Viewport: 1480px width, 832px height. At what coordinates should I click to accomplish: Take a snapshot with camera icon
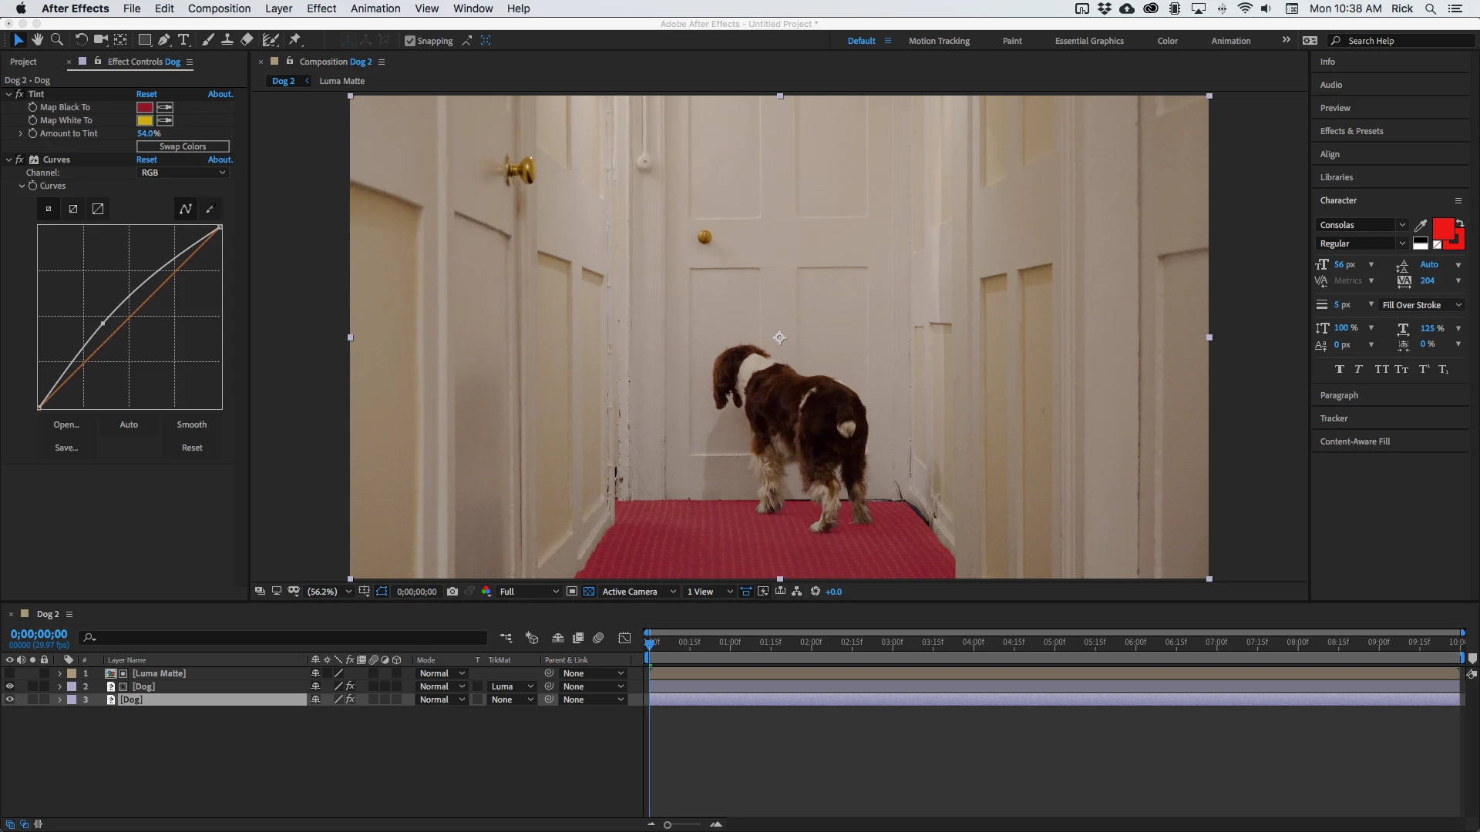(452, 592)
